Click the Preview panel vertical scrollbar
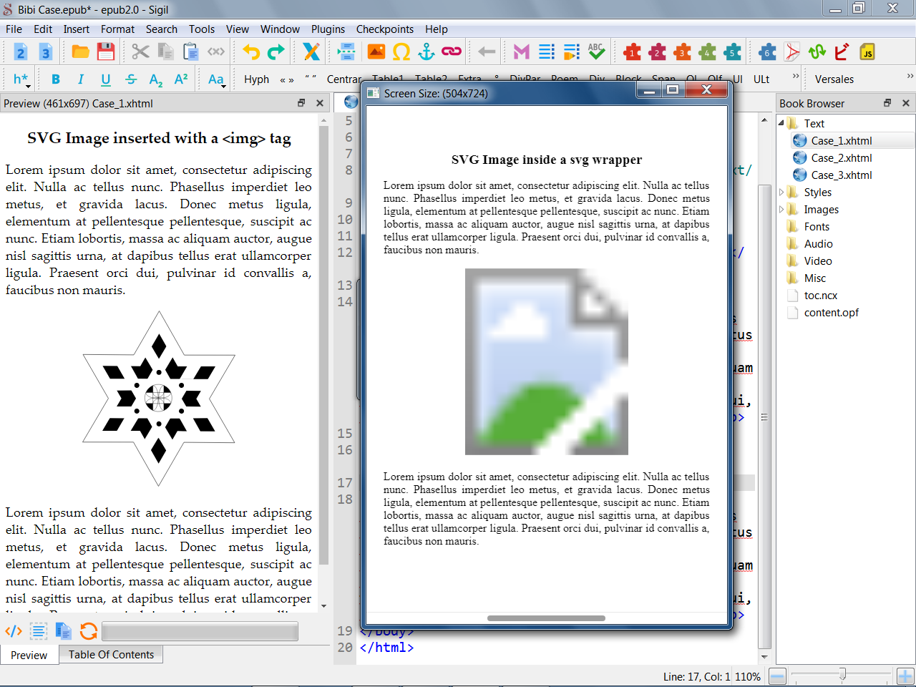This screenshot has height=687, width=916. [324, 343]
